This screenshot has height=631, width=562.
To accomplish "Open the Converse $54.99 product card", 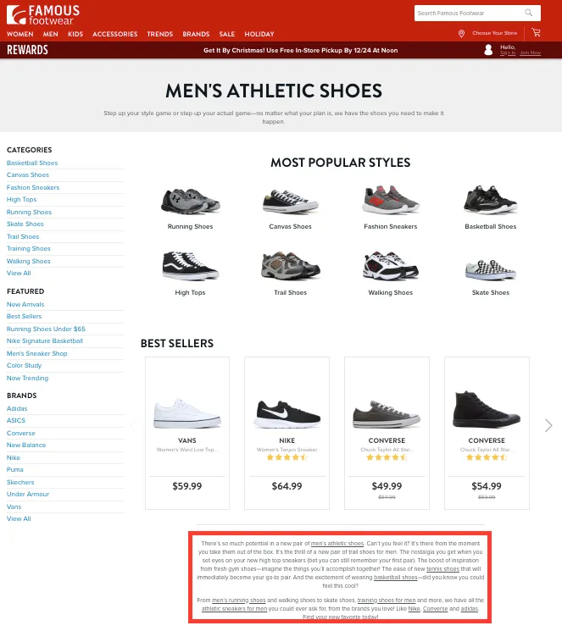I will pyautogui.click(x=487, y=433).
